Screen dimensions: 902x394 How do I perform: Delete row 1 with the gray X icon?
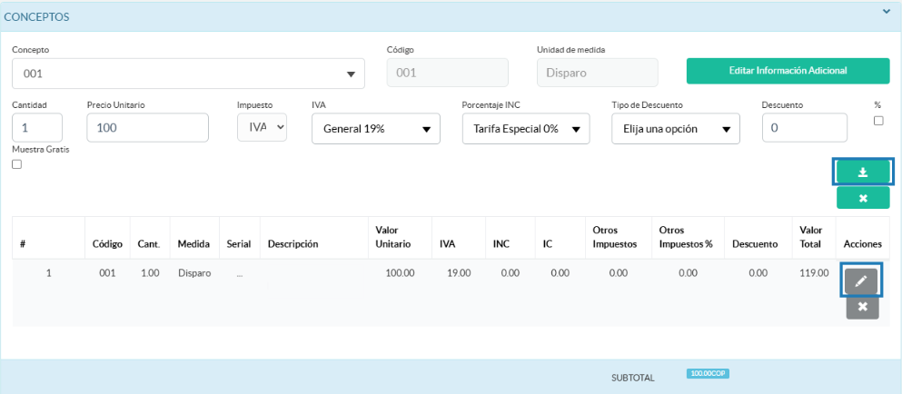click(862, 308)
